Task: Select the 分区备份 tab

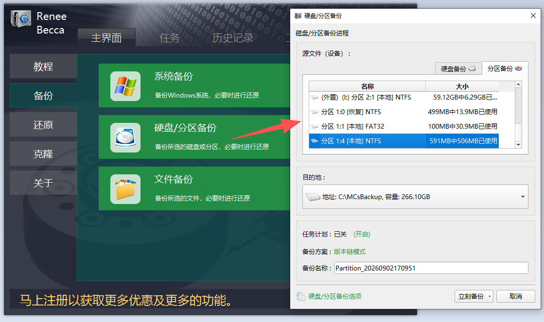Action: tap(505, 68)
